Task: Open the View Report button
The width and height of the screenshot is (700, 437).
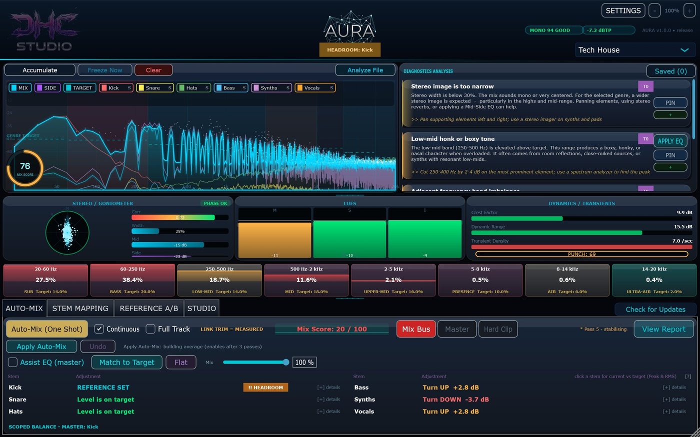Action: 663,329
